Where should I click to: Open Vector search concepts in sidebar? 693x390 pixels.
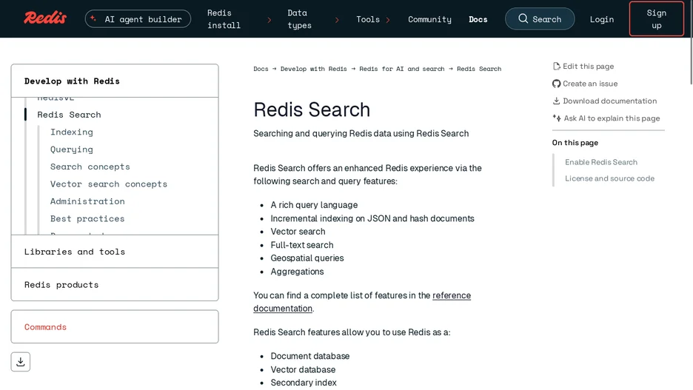tap(109, 184)
